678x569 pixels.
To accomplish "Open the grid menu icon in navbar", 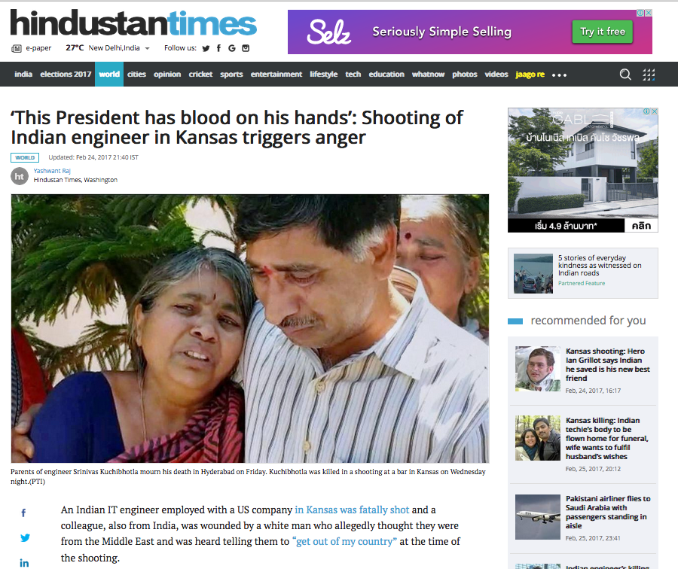I will tap(649, 75).
